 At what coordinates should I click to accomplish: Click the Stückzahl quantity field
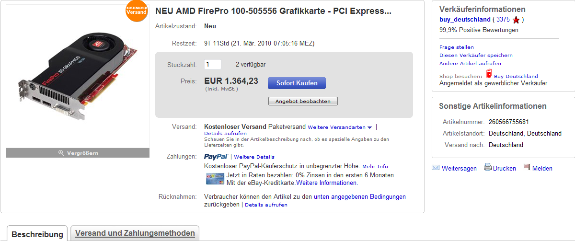pyautogui.click(x=213, y=64)
